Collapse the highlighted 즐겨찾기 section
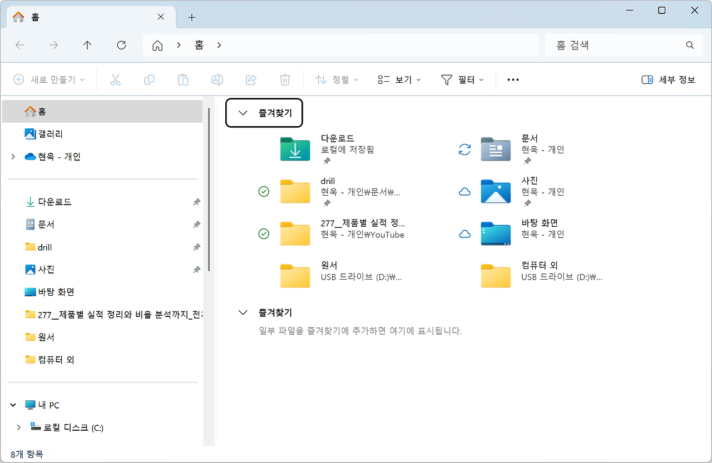 243,112
